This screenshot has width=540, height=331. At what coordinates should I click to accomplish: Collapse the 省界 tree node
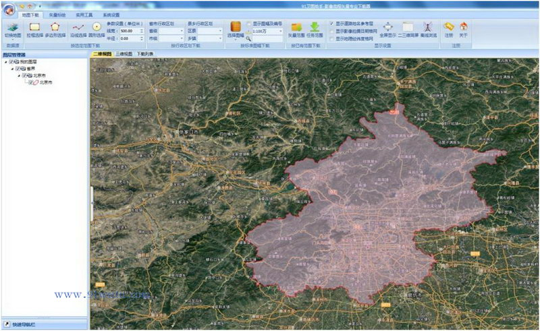[12, 69]
